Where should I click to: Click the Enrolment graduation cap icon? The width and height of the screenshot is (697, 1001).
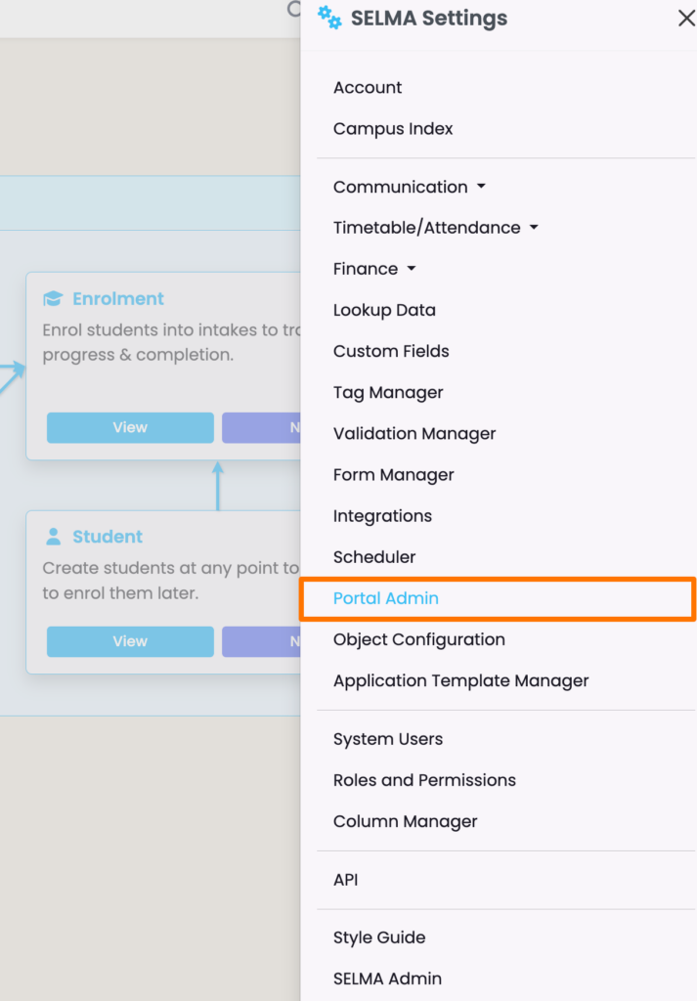[53, 299]
